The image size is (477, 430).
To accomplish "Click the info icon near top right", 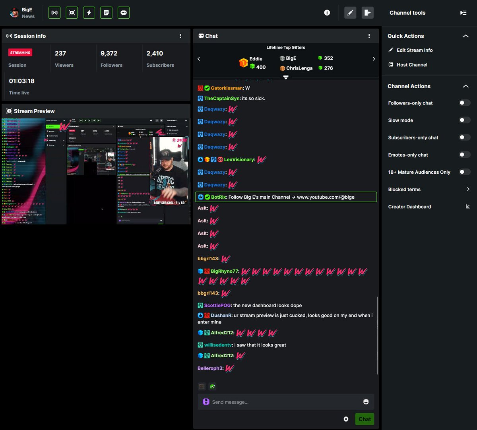I will tap(327, 12).
